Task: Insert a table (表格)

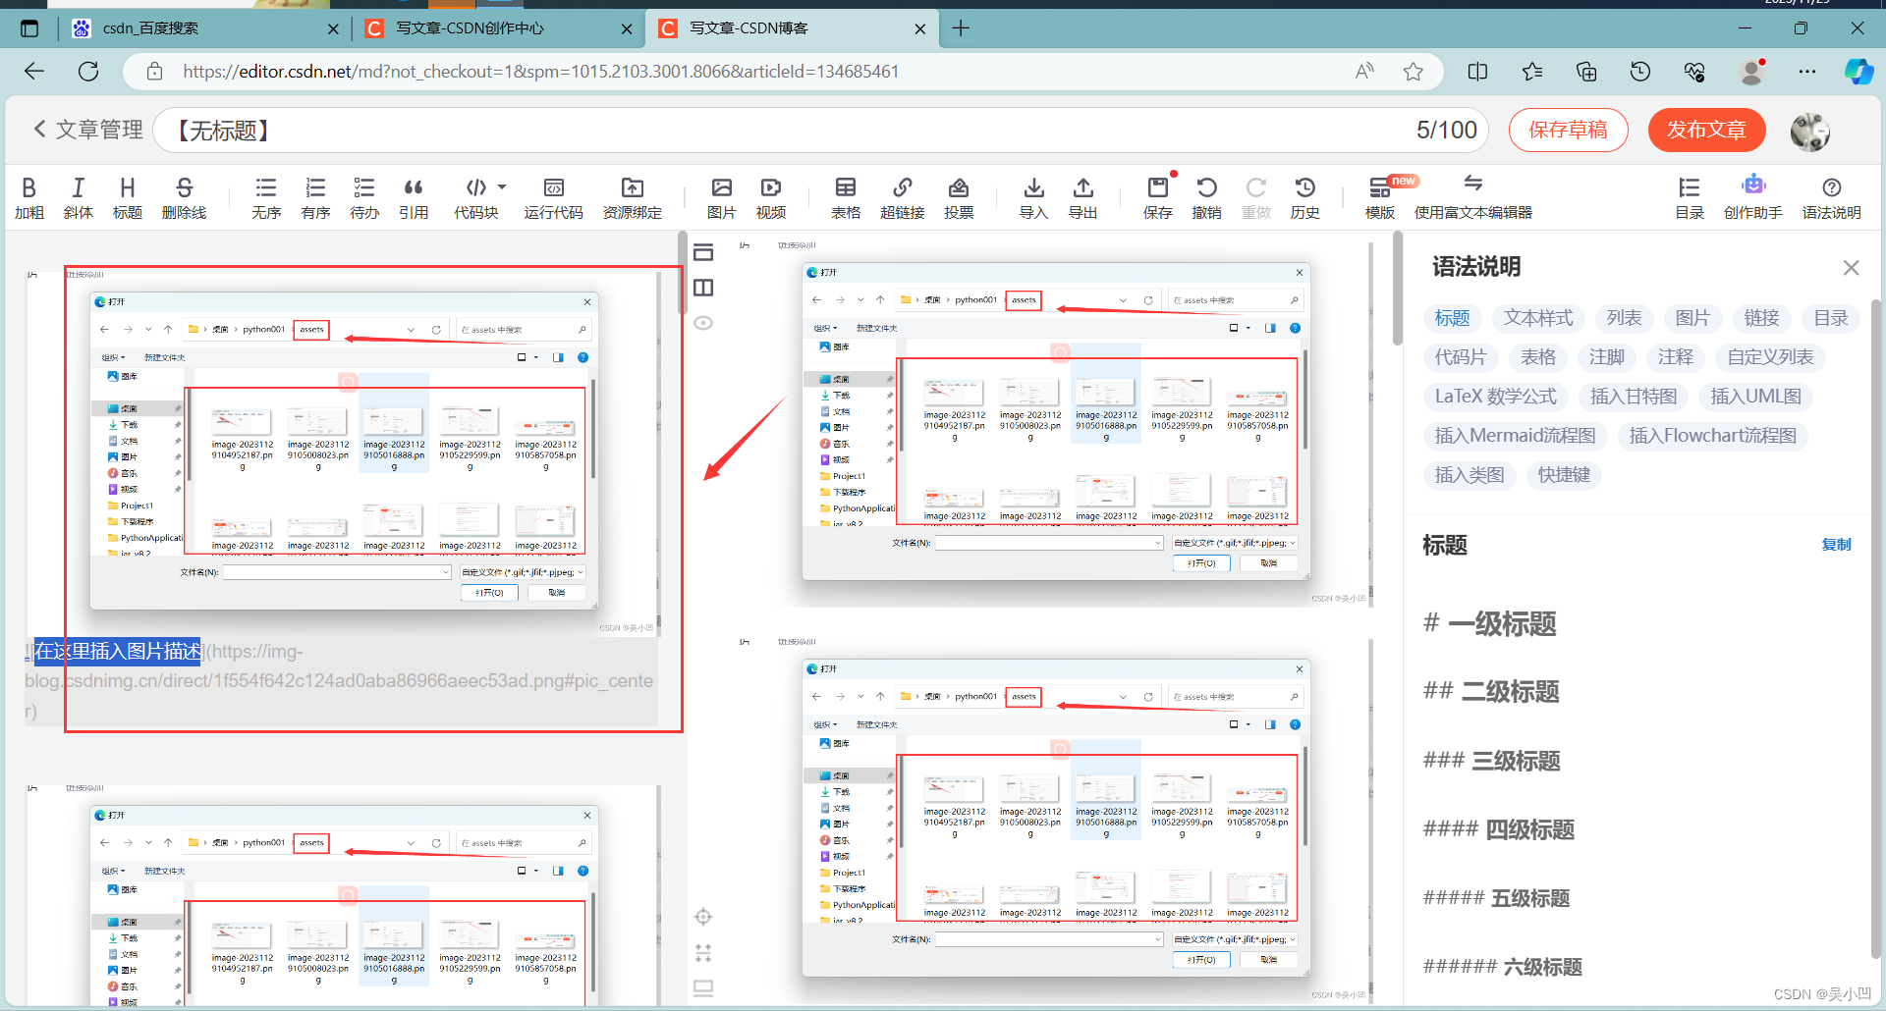Action: coord(846,197)
